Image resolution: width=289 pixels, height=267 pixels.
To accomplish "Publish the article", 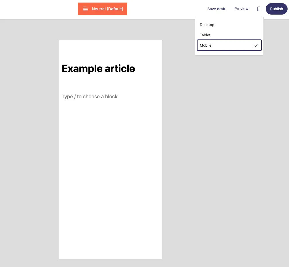I will pyautogui.click(x=276, y=9).
